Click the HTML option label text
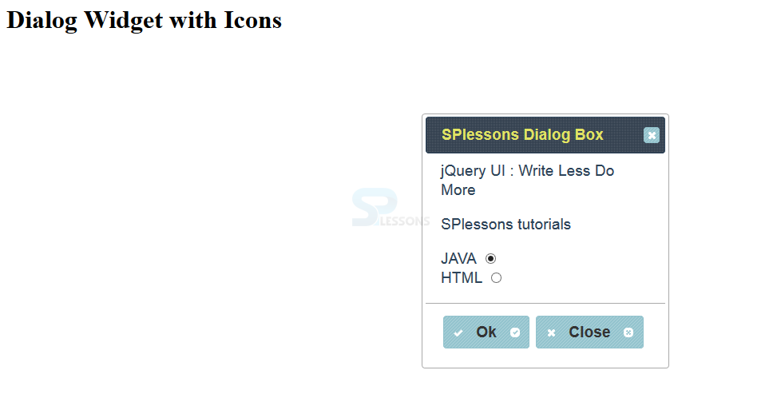 click(x=462, y=278)
